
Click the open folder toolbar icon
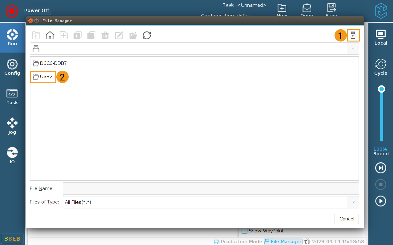[x=133, y=35]
